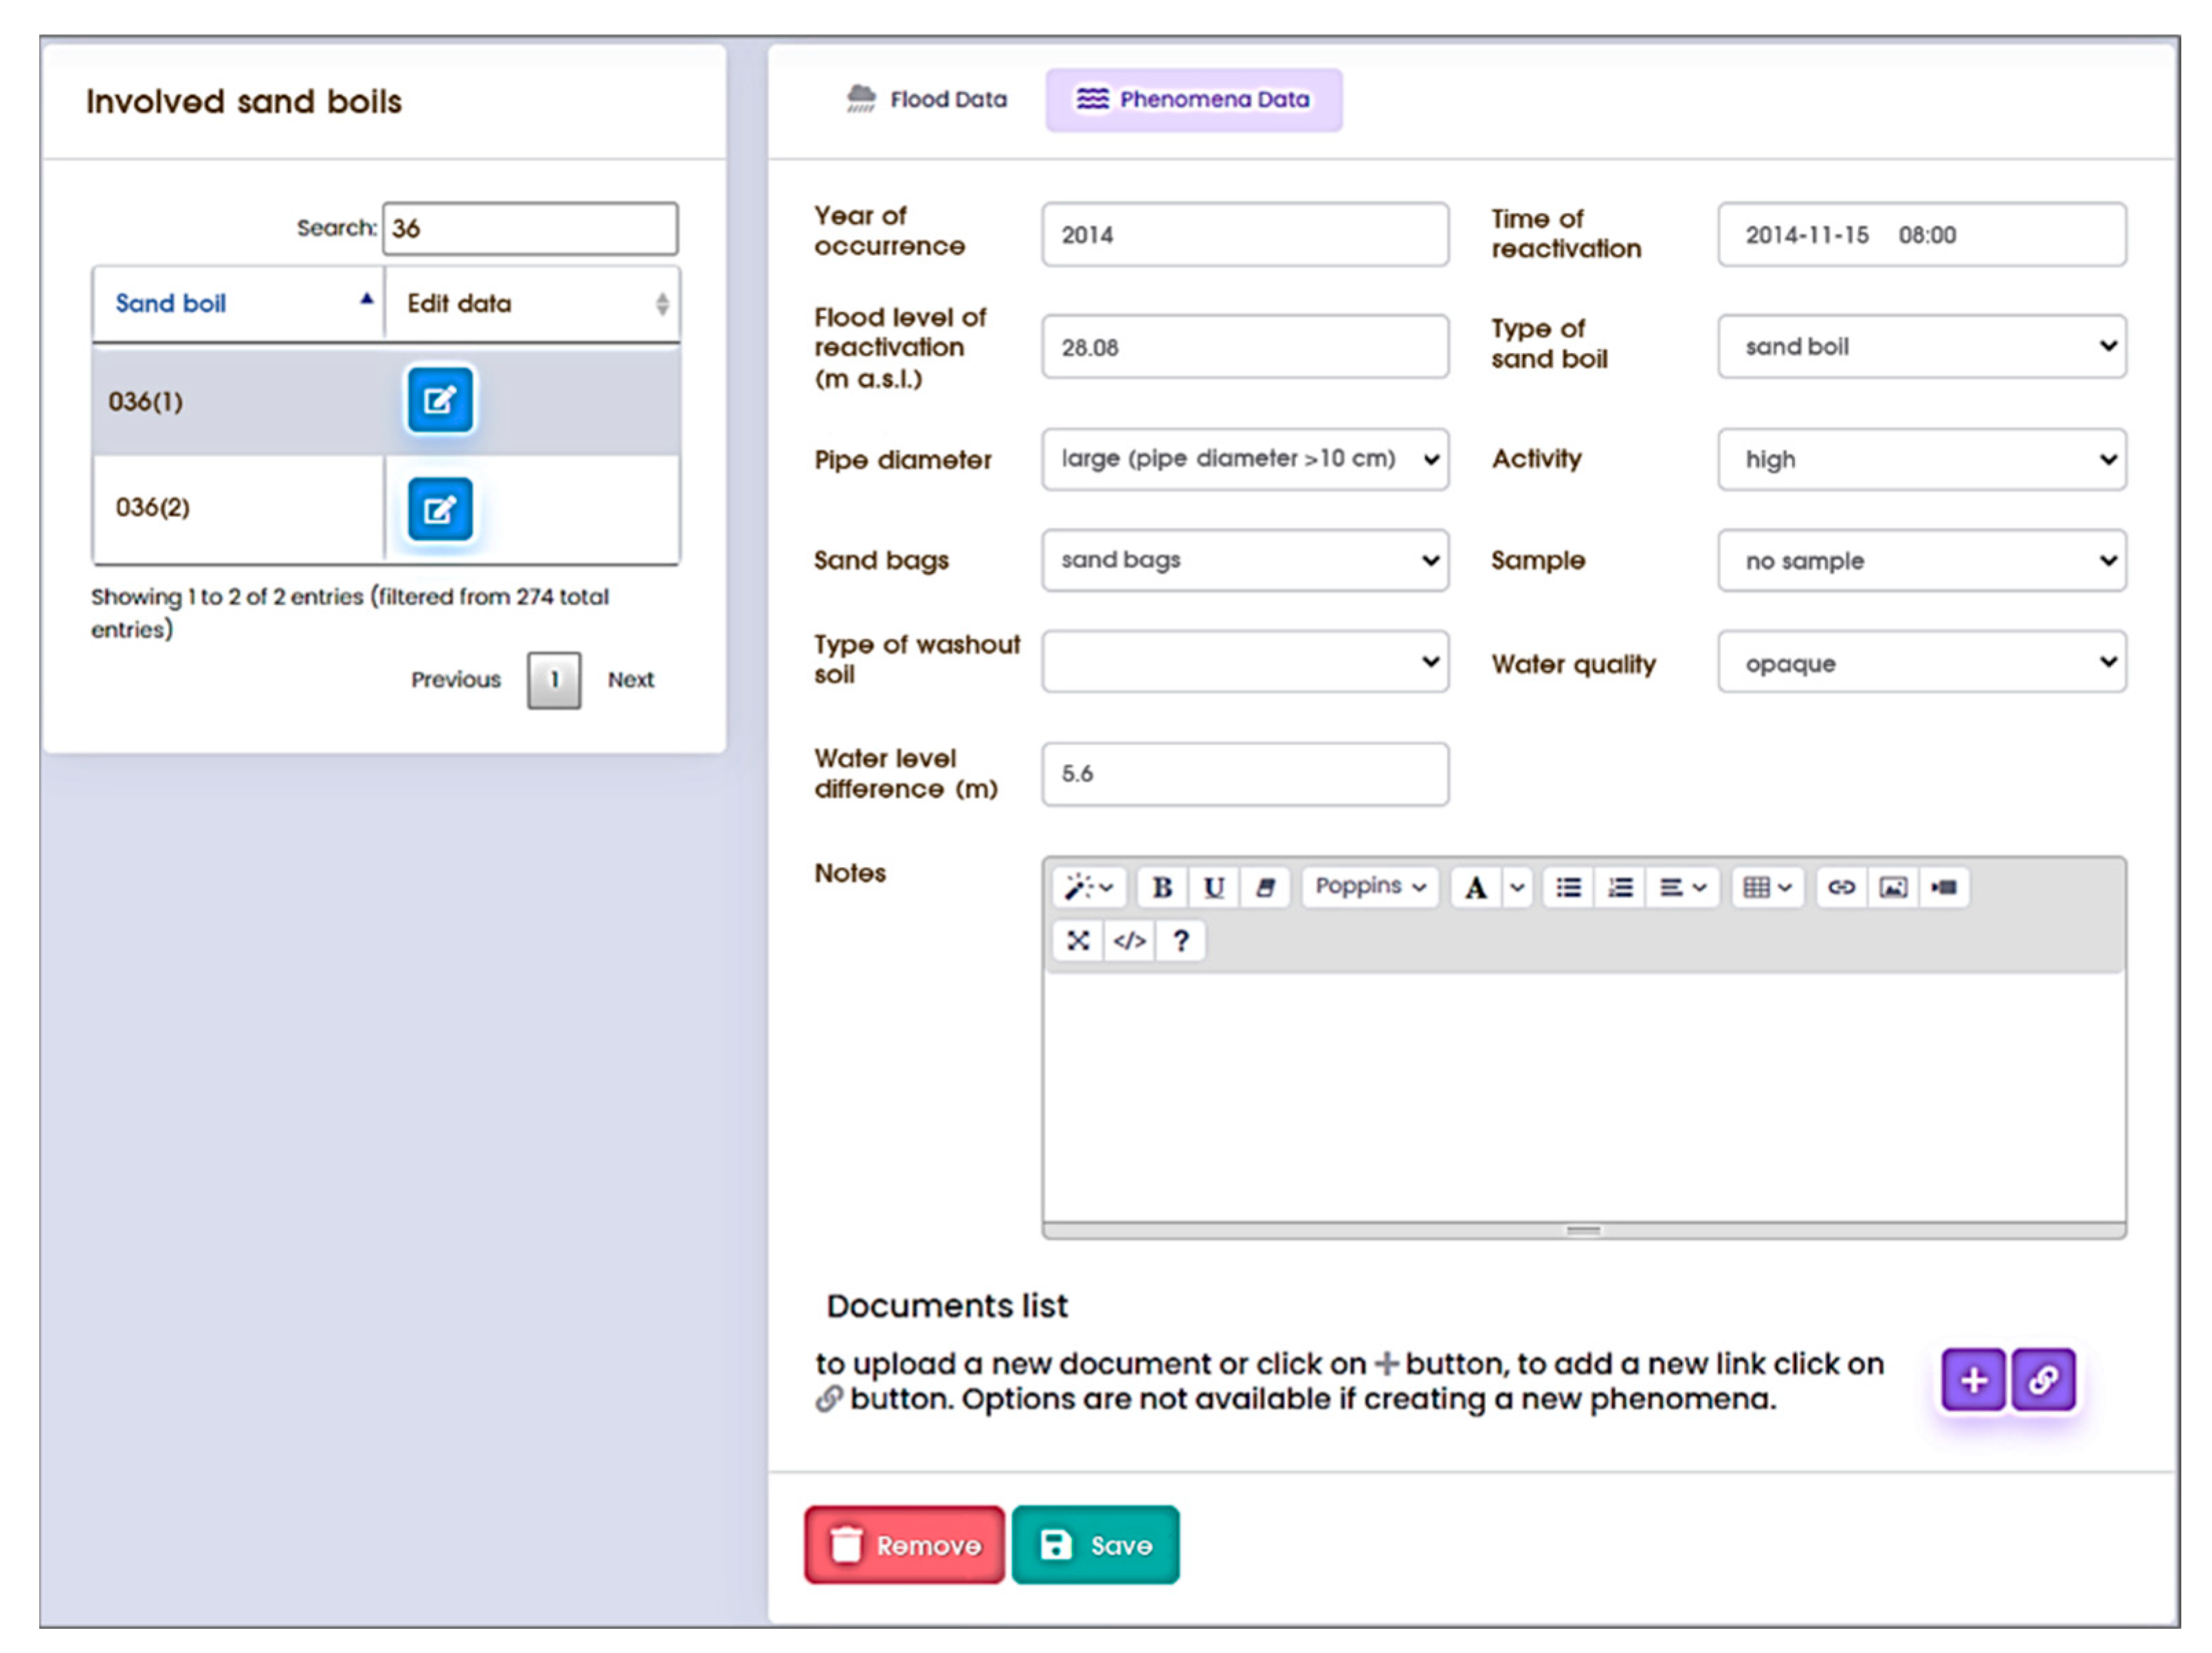Toggle underline in Notes editor

coord(1213,887)
